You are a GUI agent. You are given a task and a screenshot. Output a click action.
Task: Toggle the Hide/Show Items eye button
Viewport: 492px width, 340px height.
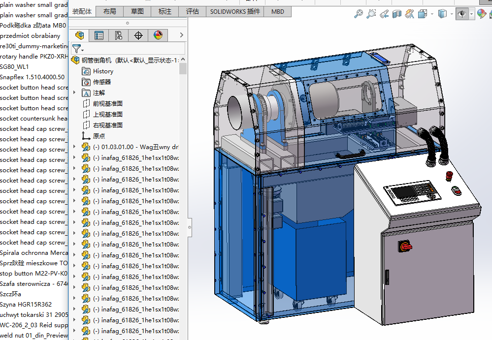tap(462, 14)
